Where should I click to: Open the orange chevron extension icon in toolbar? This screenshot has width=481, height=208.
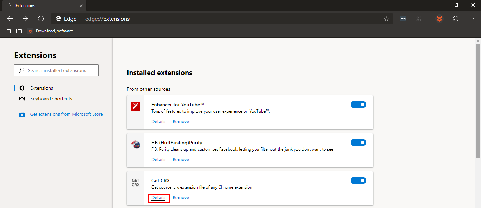(x=439, y=19)
